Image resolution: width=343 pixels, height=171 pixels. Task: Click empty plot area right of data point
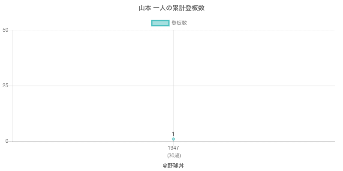257,111
